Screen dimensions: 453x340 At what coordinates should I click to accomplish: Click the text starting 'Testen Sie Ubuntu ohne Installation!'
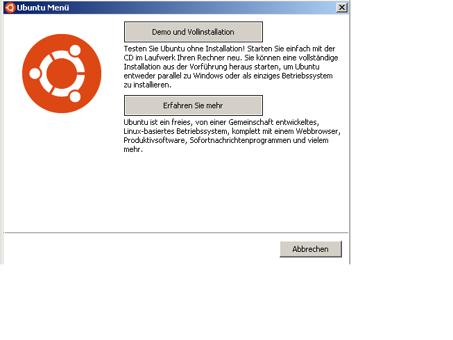[231, 67]
